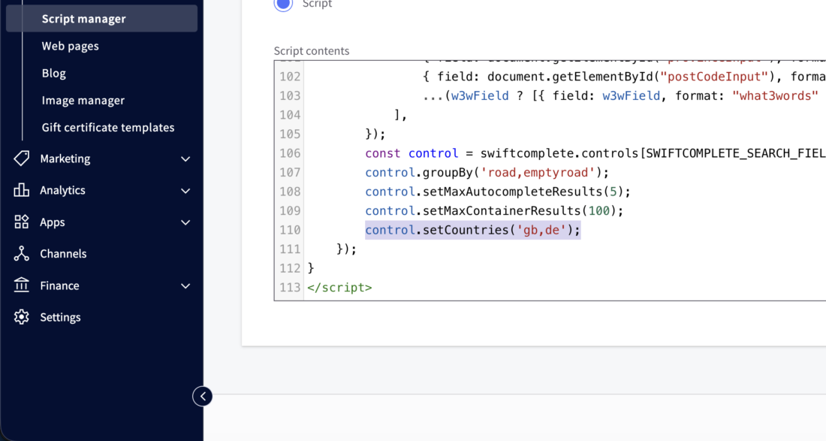Screen dimensions: 826x441
Task: Click inside the Script contents editor
Action: pyautogui.click(x=550, y=181)
